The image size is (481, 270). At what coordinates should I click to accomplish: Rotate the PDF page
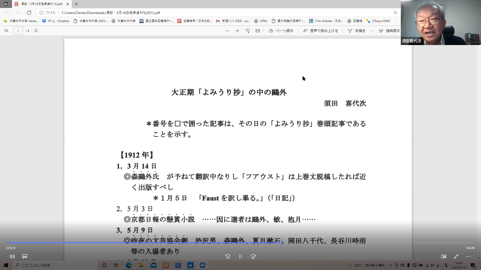248,31
